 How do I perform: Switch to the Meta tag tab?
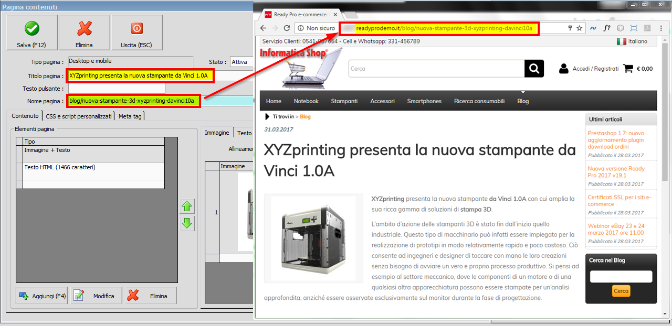130,116
